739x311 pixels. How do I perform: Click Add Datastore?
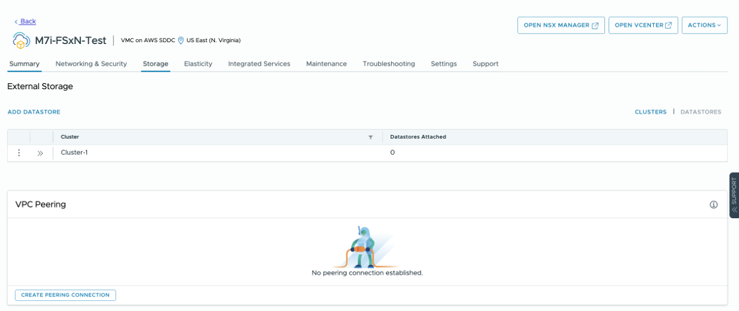(34, 112)
